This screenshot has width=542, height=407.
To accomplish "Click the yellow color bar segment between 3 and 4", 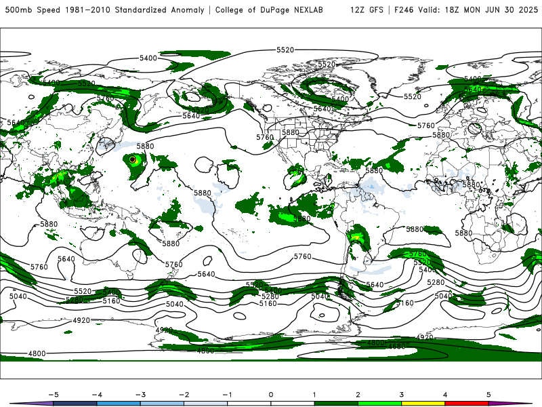I will [423, 404].
